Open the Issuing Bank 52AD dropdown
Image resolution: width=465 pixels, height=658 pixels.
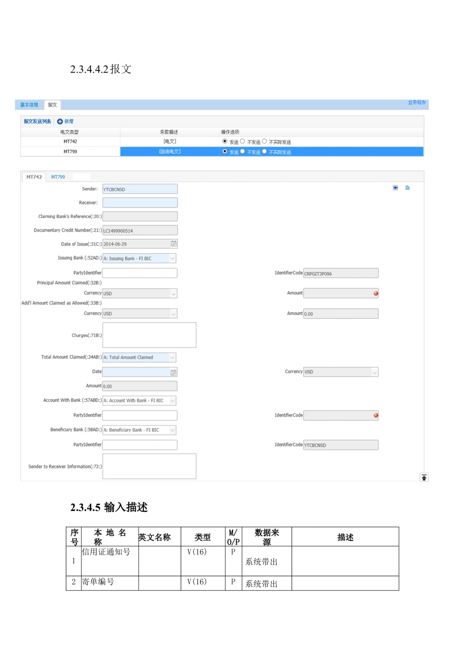(x=173, y=258)
